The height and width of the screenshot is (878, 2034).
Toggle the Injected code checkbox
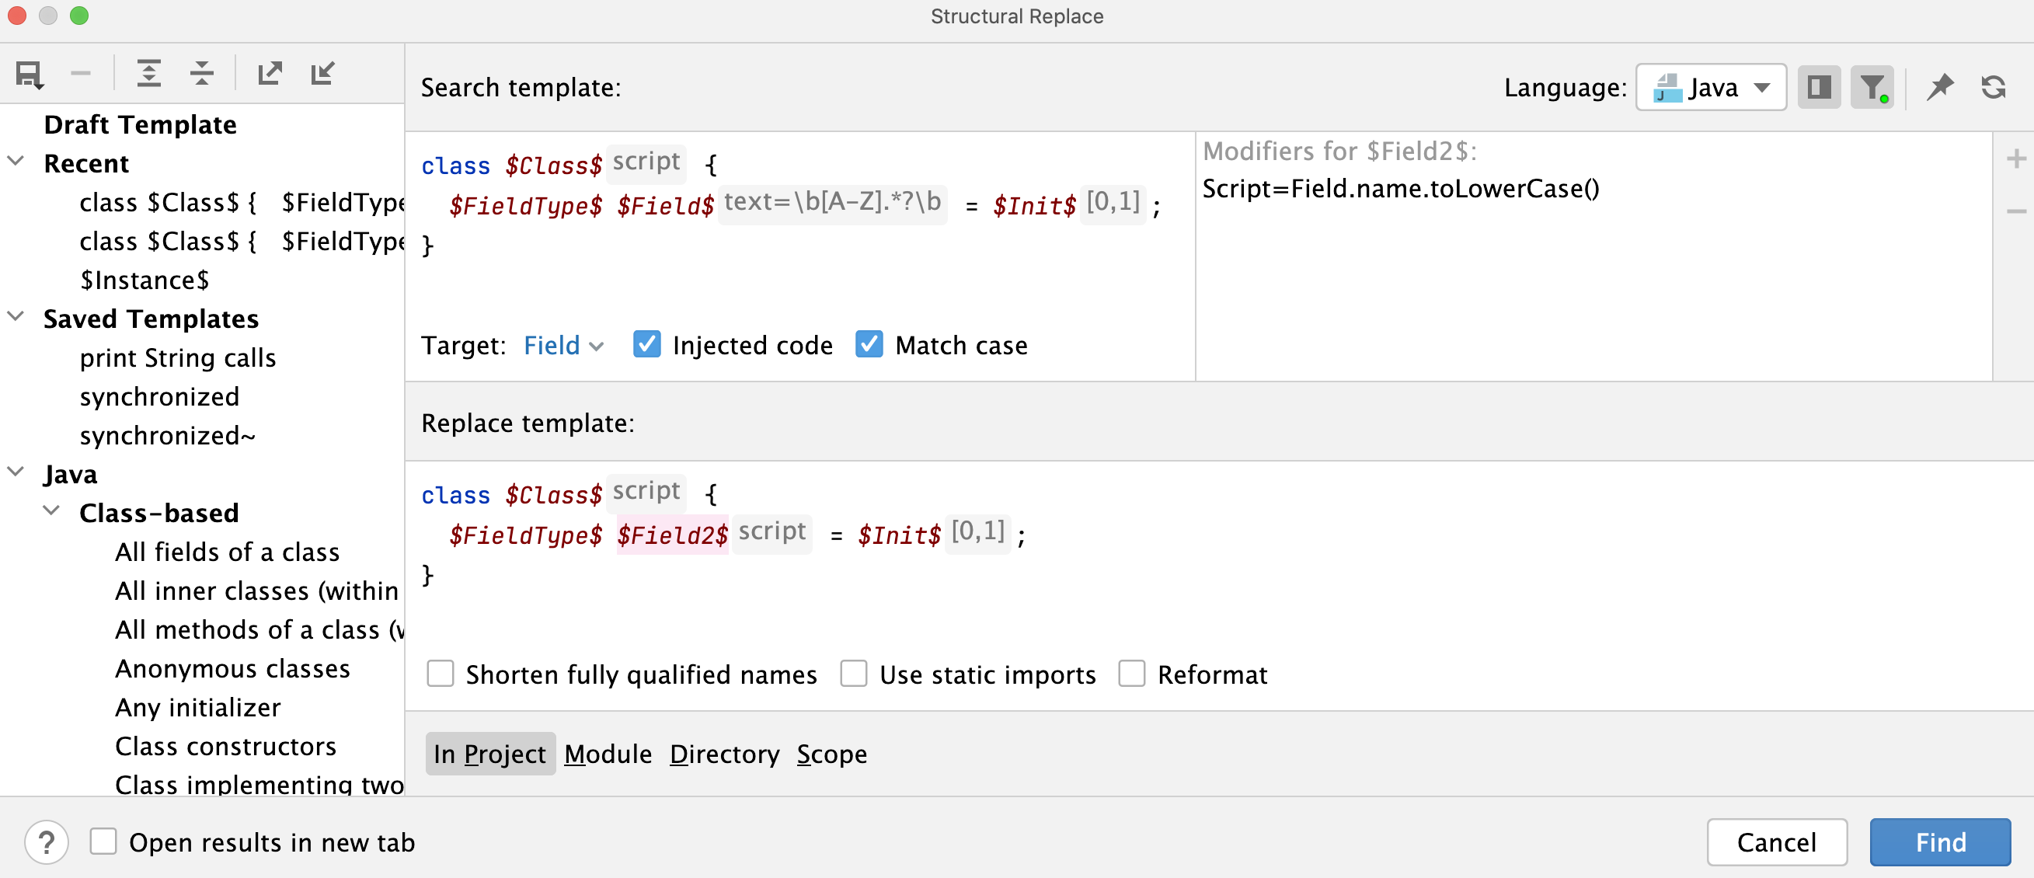[x=646, y=347]
